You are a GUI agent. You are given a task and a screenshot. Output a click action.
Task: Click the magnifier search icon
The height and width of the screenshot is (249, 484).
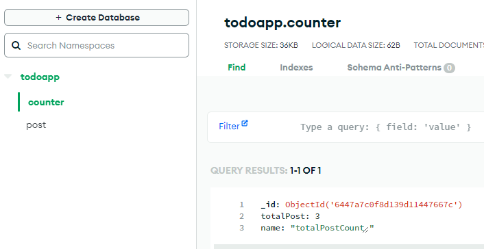(16, 46)
